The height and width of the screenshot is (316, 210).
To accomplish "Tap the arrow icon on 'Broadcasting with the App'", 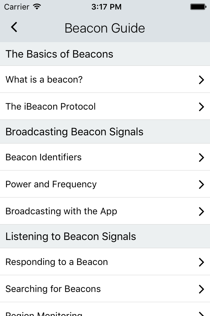I will (x=201, y=211).
